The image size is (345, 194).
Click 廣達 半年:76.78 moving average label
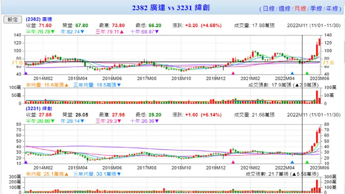coord(40,32)
